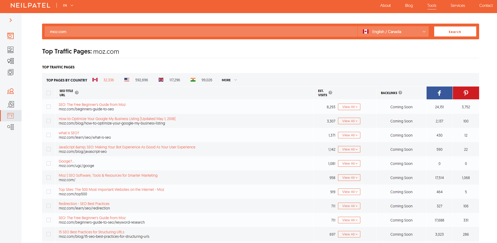Open the users sidebar icon

tap(11, 91)
